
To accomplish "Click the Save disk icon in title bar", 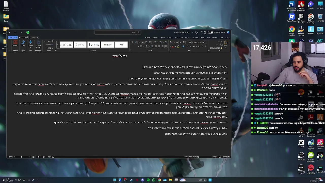I will coord(205,32).
